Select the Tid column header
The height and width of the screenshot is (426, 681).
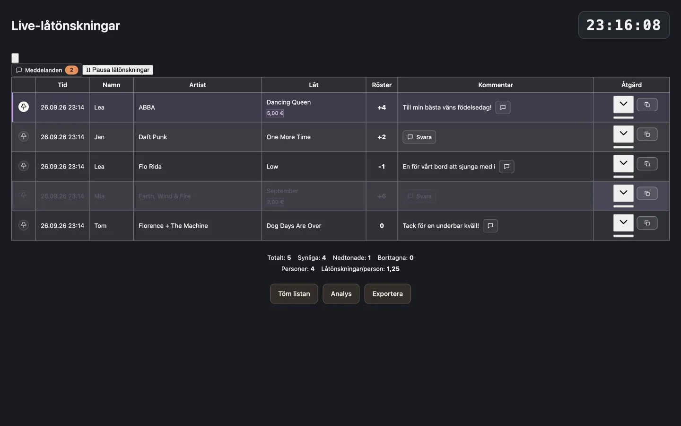[62, 85]
